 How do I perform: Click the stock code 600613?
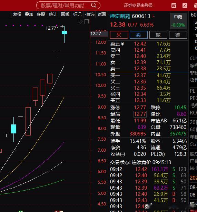tap(141, 16)
